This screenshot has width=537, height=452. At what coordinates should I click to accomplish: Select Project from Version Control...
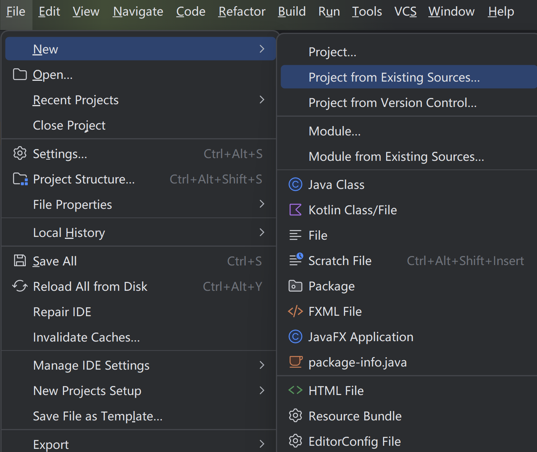(x=408, y=102)
